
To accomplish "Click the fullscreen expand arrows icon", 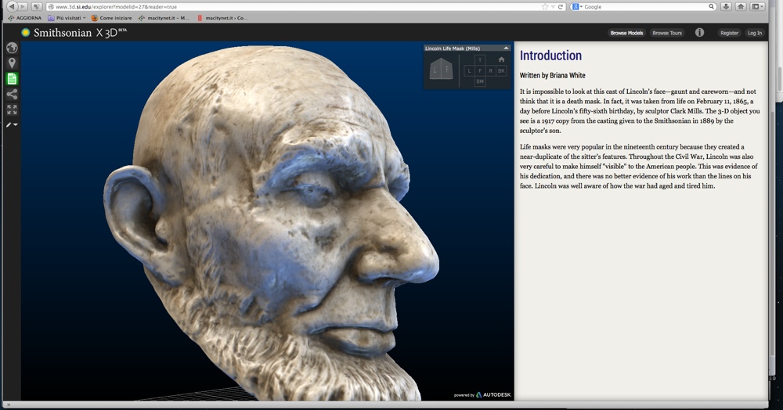I will click(x=12, y=110).
